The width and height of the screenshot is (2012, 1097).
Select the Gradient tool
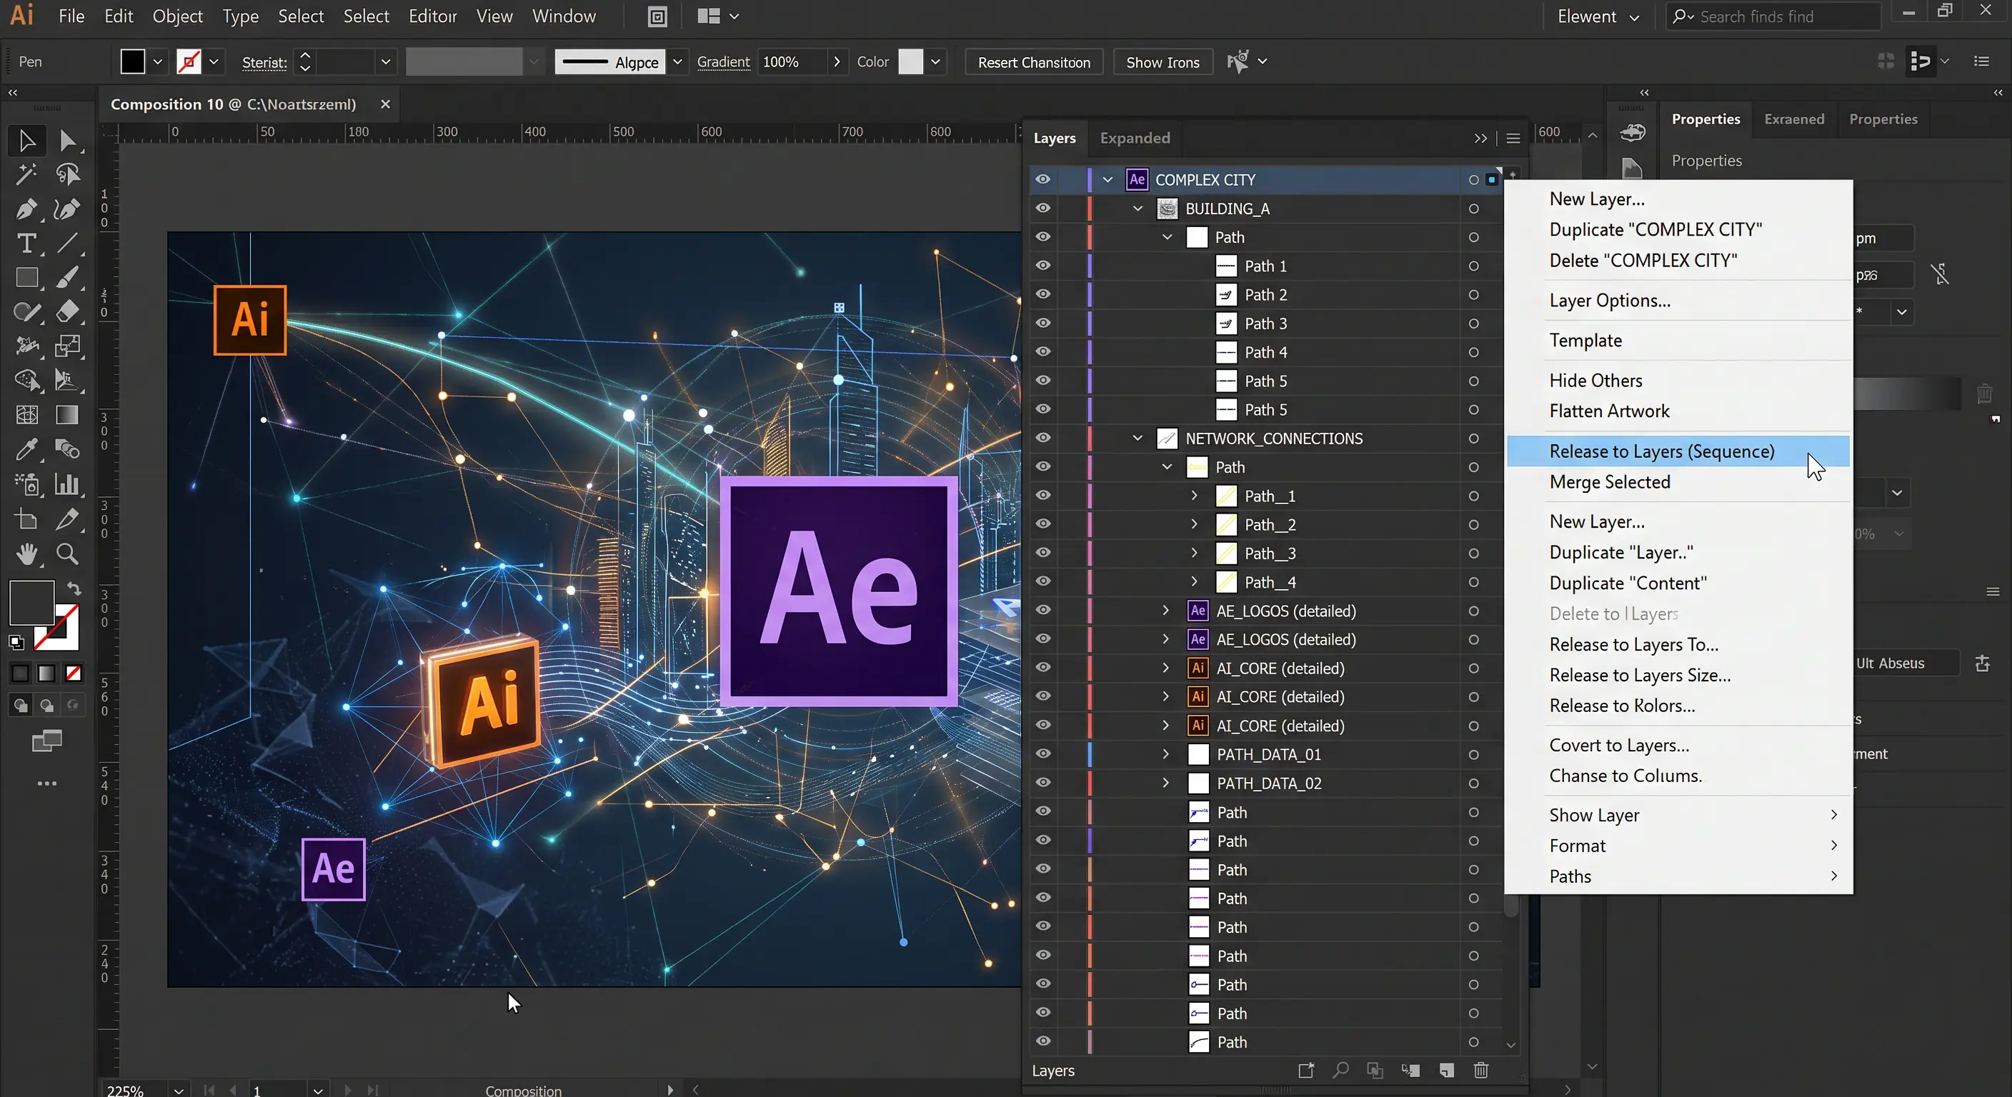67,415
